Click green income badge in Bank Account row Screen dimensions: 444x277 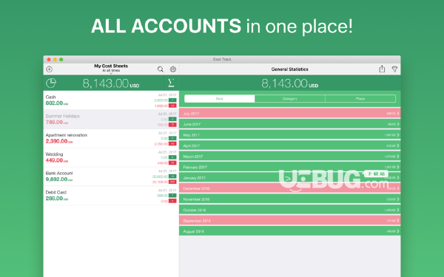[172, 177]
